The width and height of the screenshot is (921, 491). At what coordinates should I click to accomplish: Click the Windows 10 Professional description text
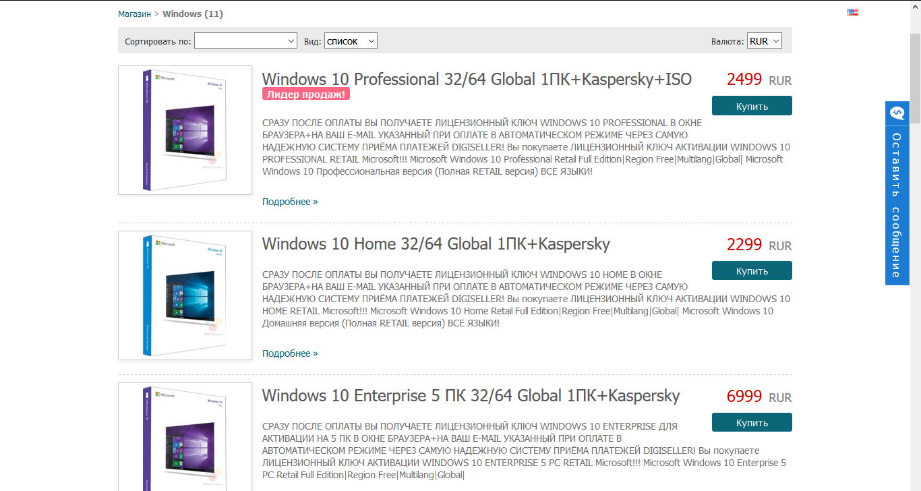tap(526, 147)
